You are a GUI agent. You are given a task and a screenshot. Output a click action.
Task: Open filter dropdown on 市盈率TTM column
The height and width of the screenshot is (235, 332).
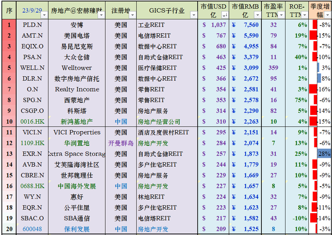[281, 15]
